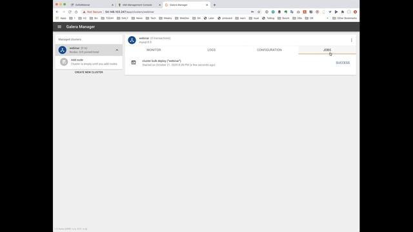
Task: Open the pinboard bookmark
Action: 225,18
